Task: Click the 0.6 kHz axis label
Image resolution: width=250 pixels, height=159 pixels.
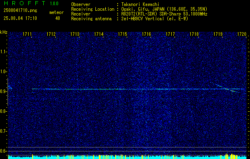Action: coord(3,151)
